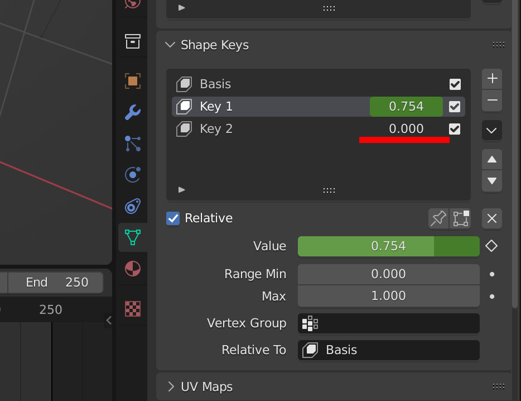
Task: Click the Range Min field 0.000
Action: 388,274
